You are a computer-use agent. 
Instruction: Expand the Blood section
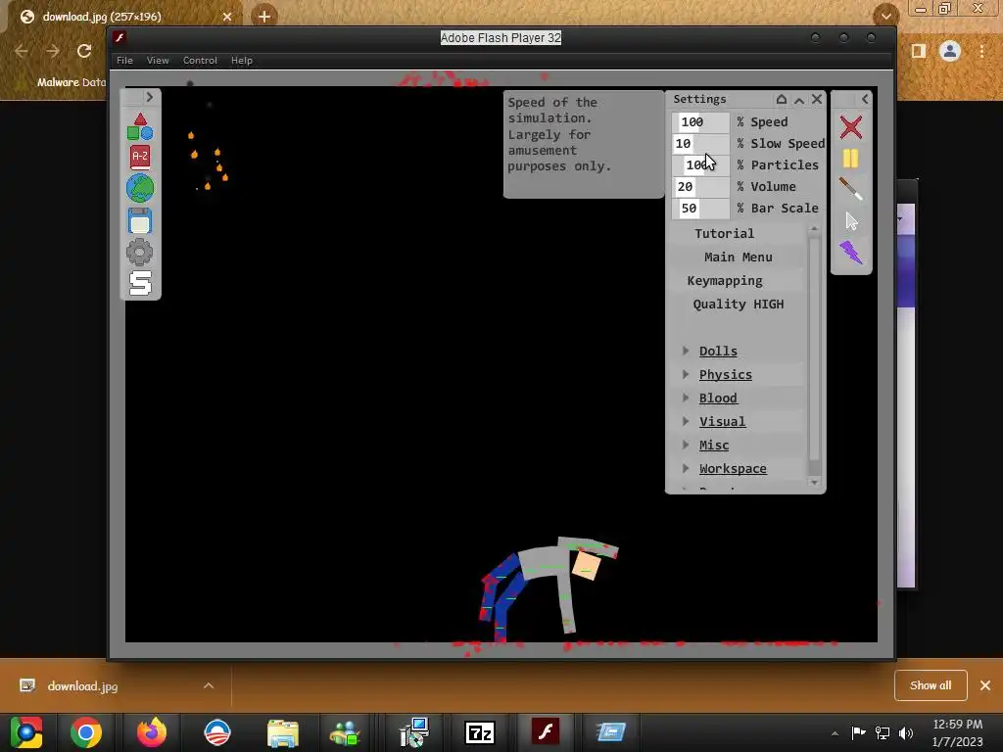[x=718, y=398]
